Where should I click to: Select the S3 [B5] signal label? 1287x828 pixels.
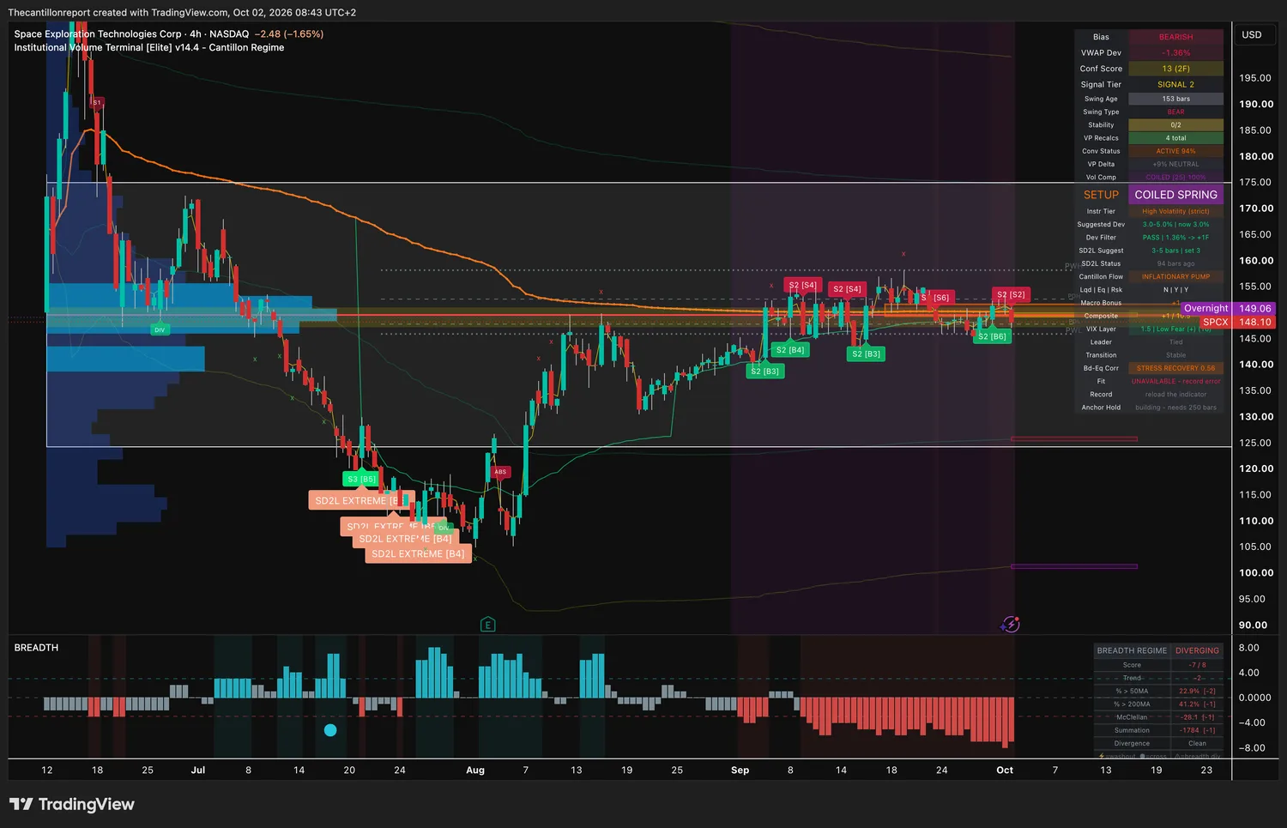click(x=361, y=479)
